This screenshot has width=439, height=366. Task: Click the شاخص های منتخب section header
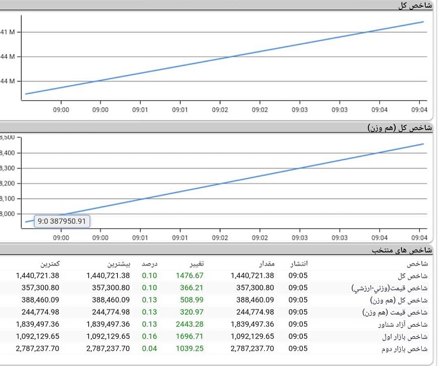(216, 250)
